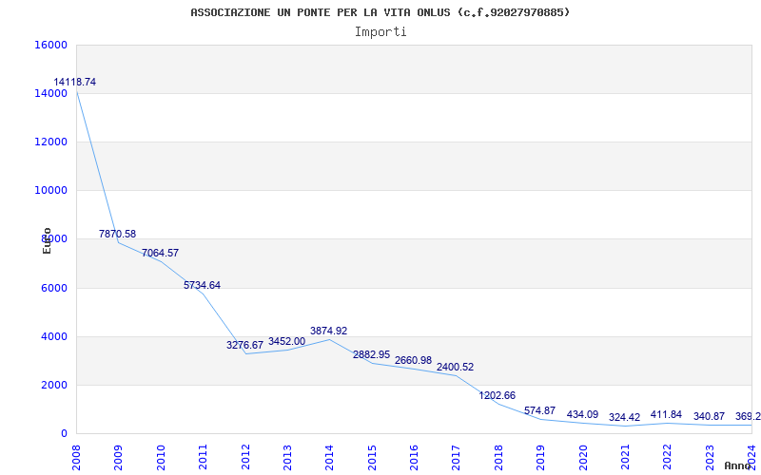Click the y-axis value 2000
Image resolution: width=761 pixels, height=475 pixels.
[x=53, y=386]
